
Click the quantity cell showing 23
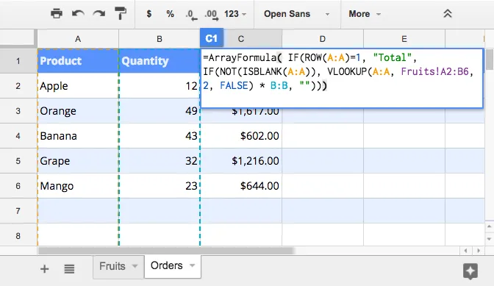pos(160,186)
